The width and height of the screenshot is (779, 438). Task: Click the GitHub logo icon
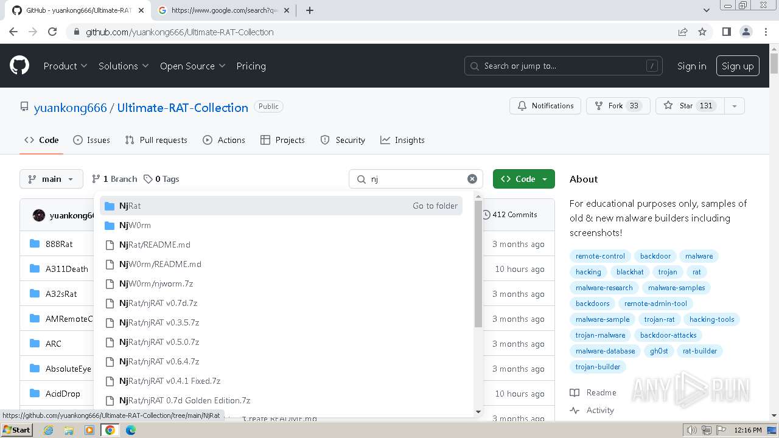[x=19, y=66]
